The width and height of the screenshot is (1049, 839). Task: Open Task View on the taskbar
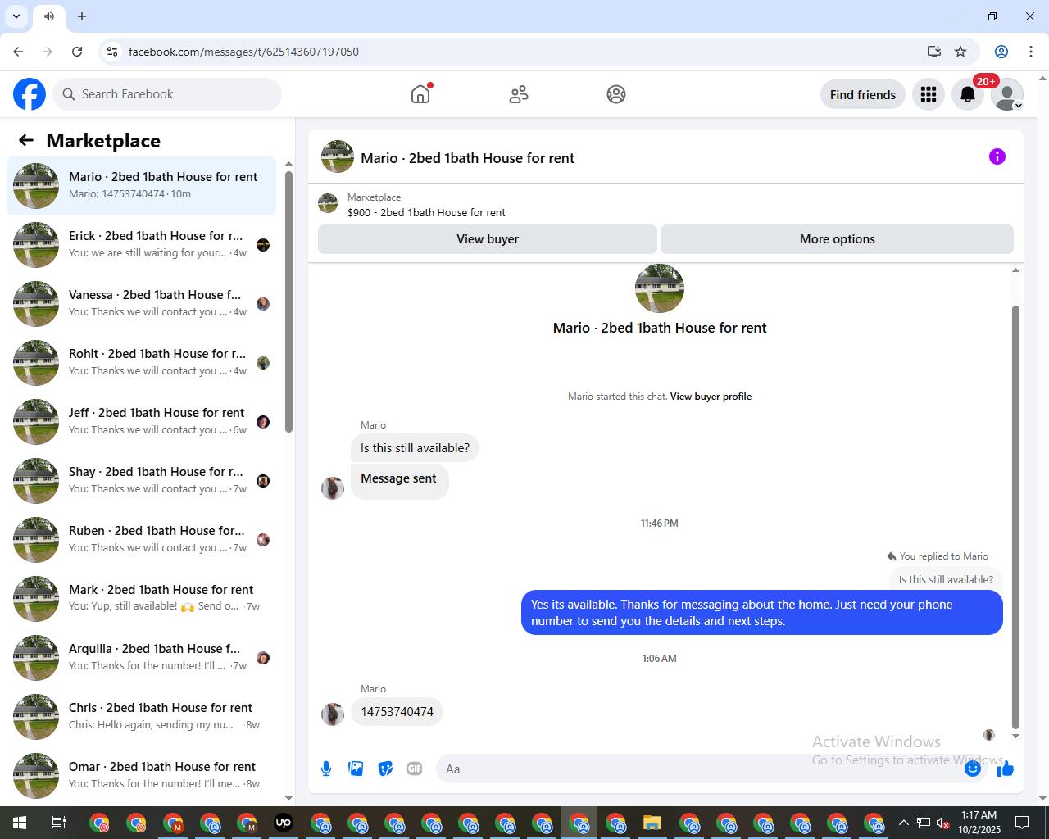[x=59, y=823]
